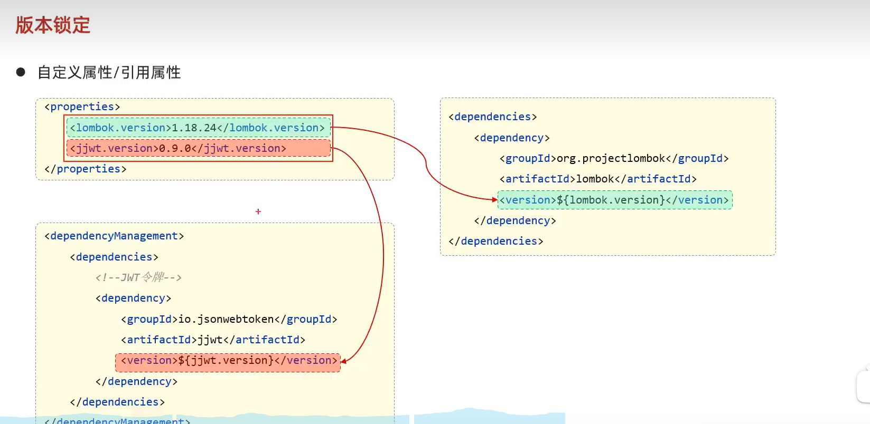Click opening "<dependencies>" tag in the right box
The image size is (870, 424).
coord(493,117)
